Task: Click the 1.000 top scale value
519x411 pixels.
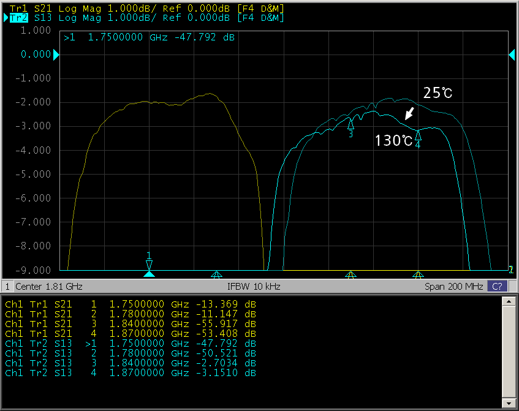Action: click(36, 31)
